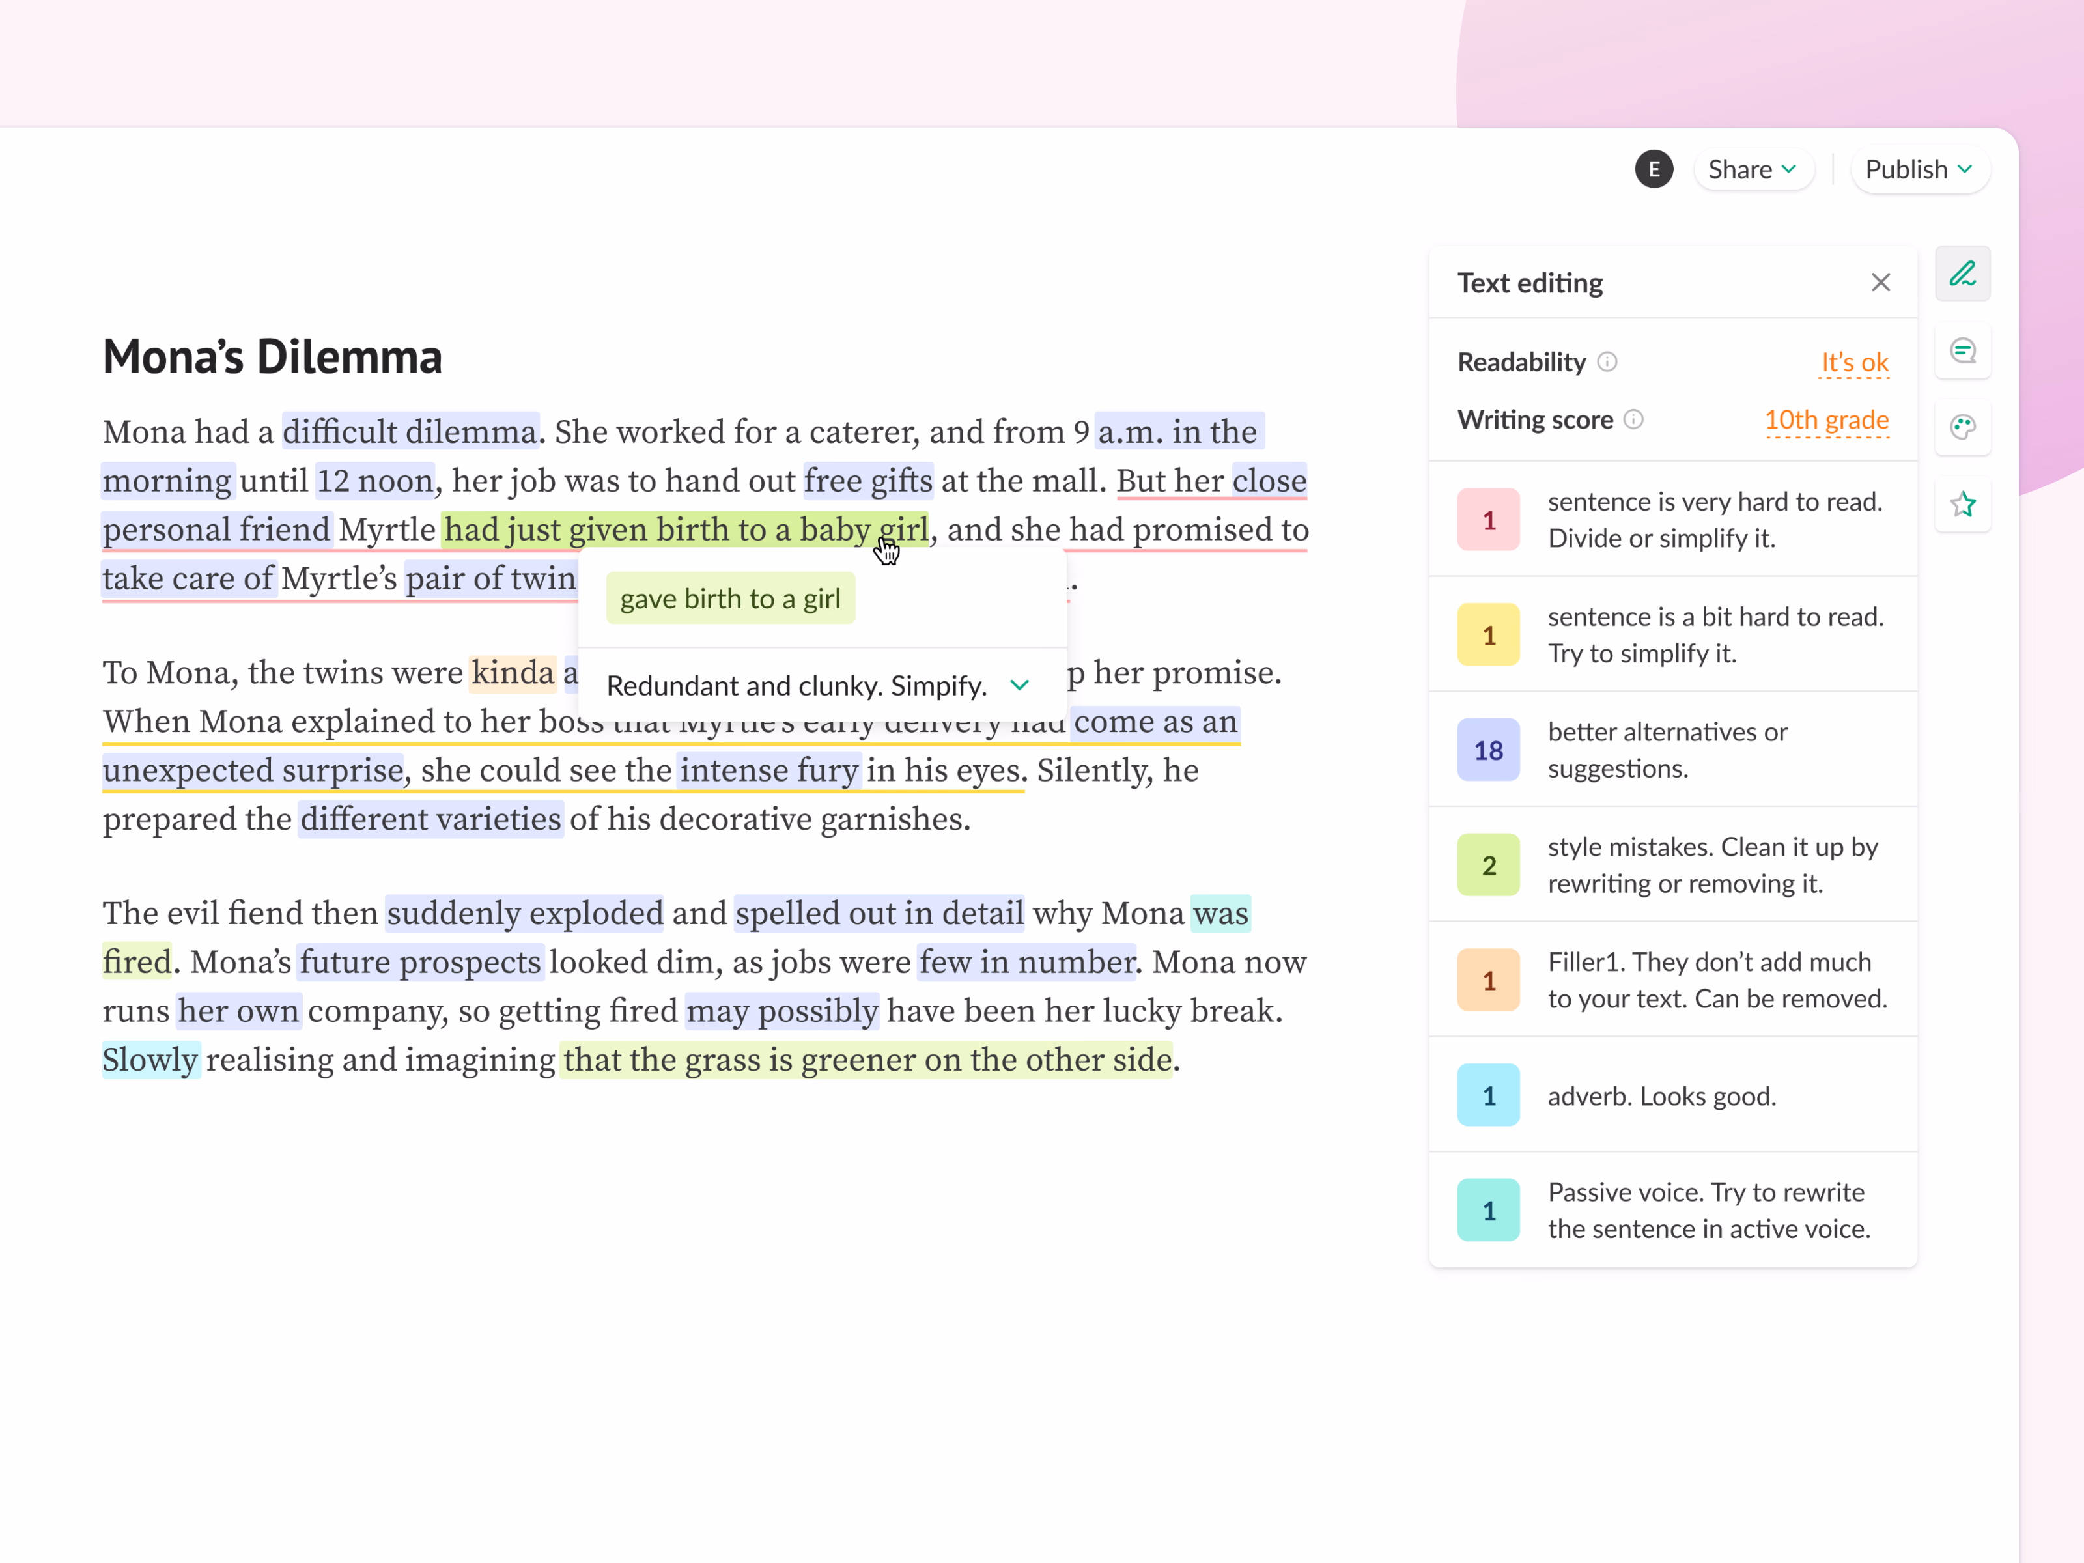Click highlighted phrase her own
Image resolution: width=2084 pixels, height=1563 pixels.
pyautogui.click(x=239, y=1011)
